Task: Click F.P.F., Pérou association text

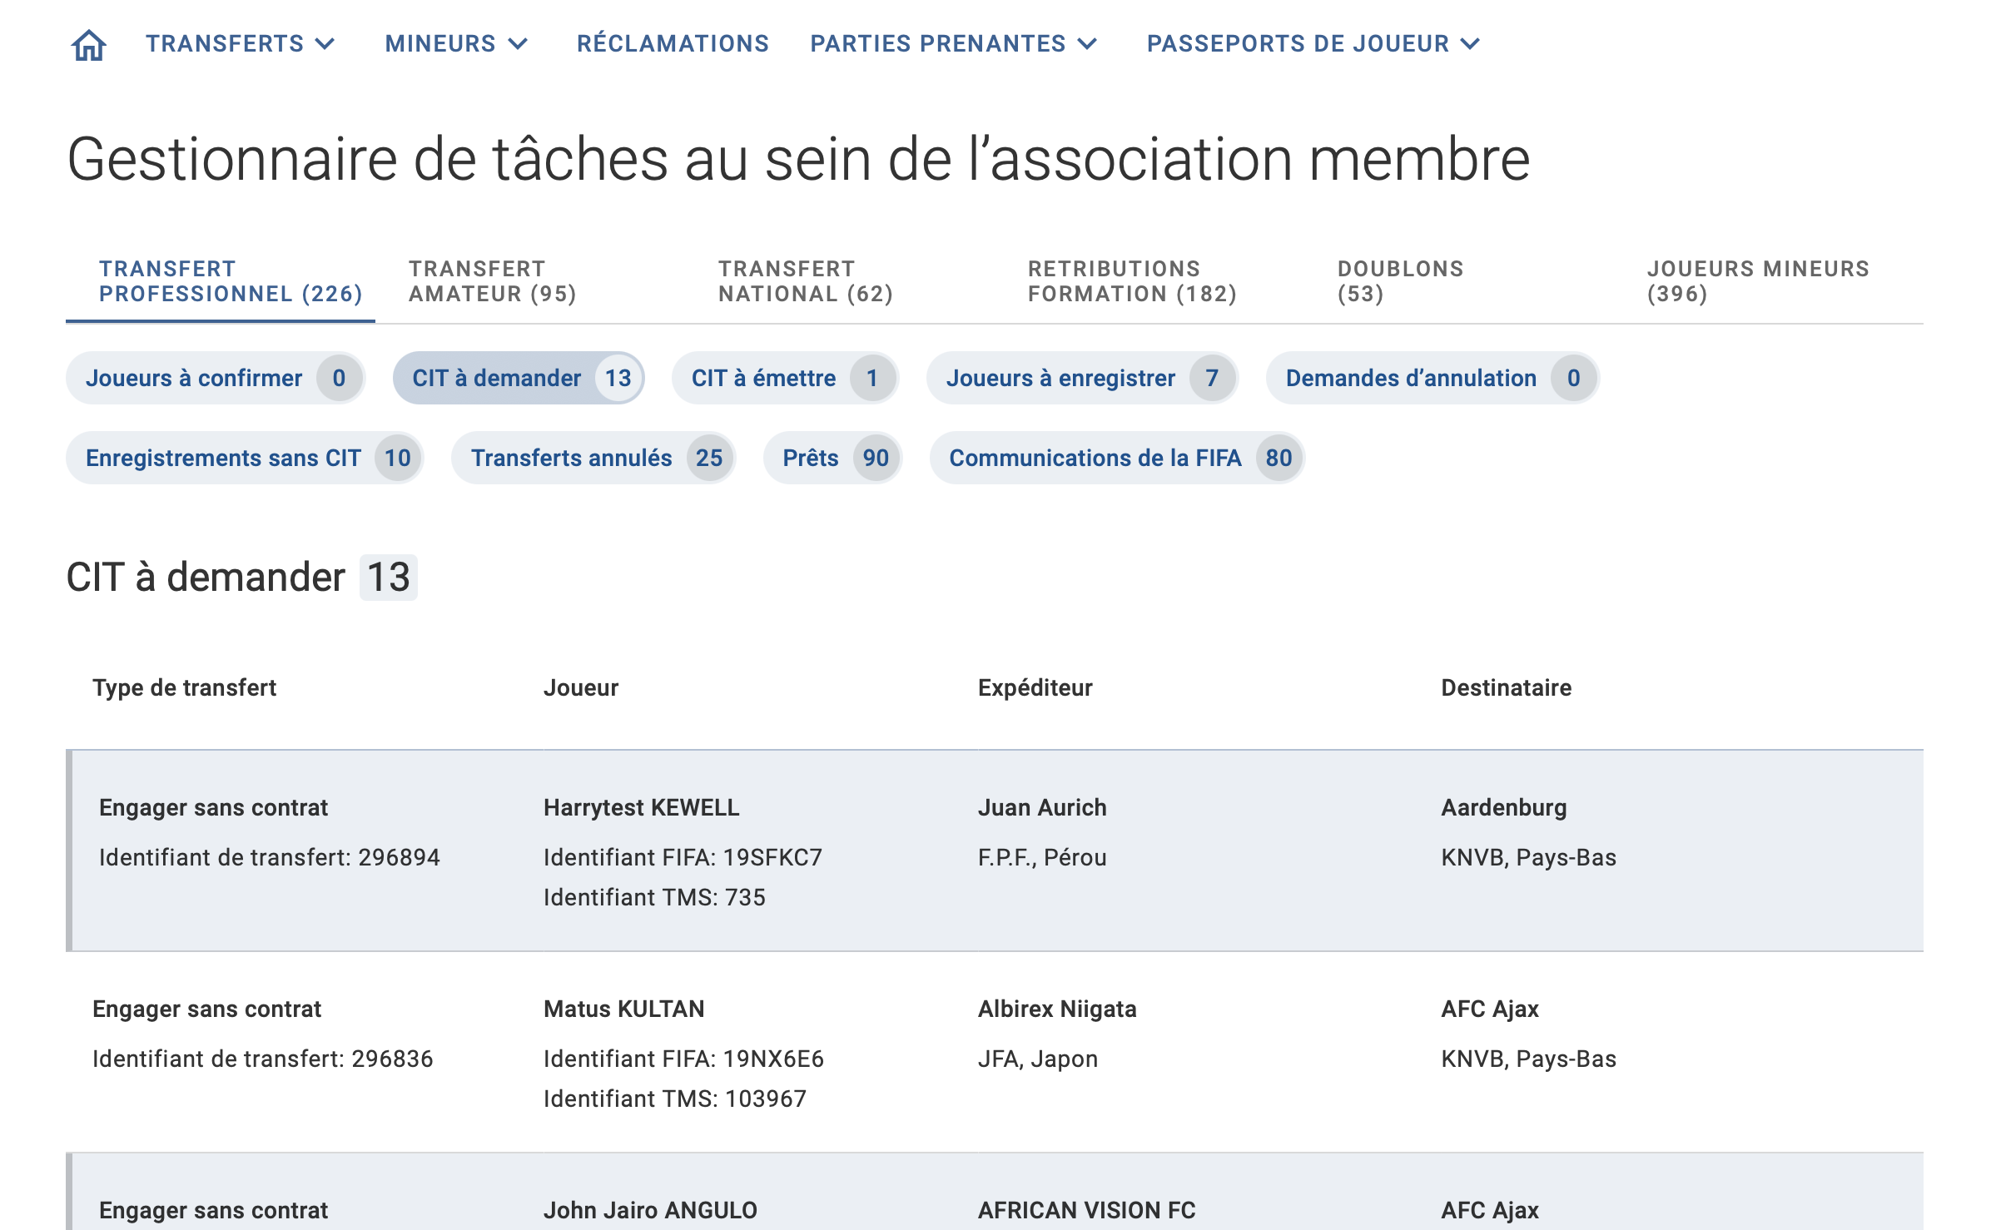Action: click(x=1042, y=857)
